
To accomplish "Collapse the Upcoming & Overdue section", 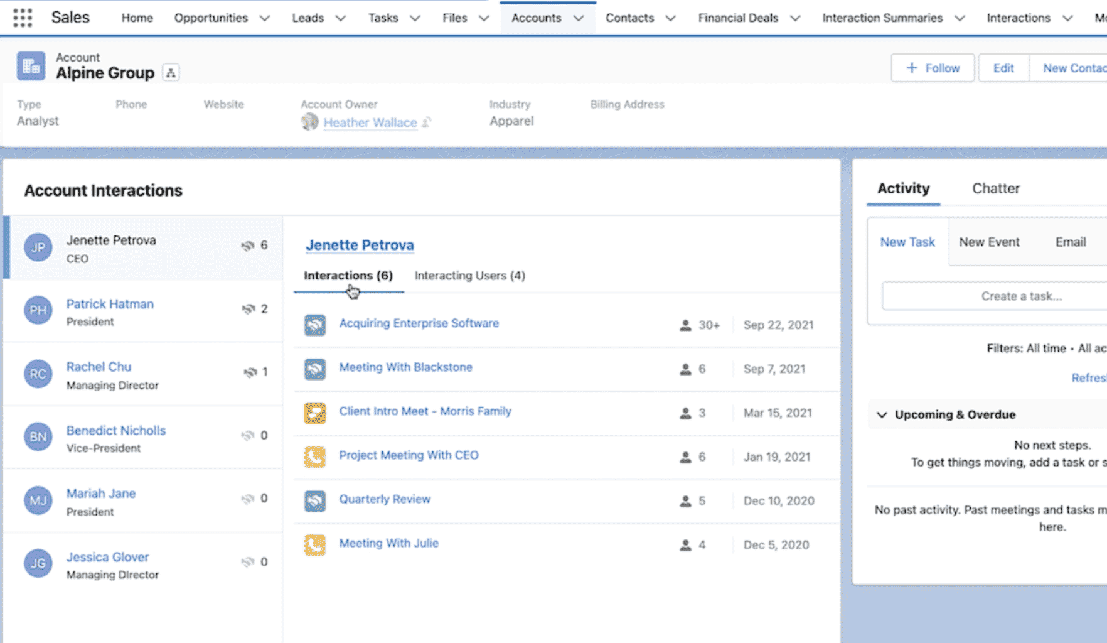I will 882,414.
